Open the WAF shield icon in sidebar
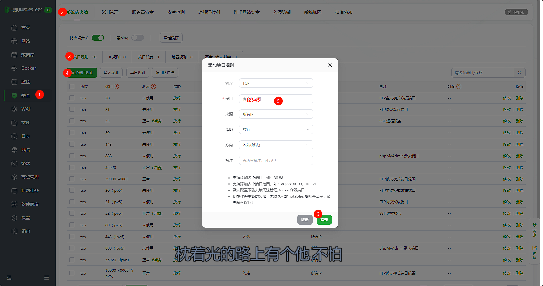 [x=14, y=109]
